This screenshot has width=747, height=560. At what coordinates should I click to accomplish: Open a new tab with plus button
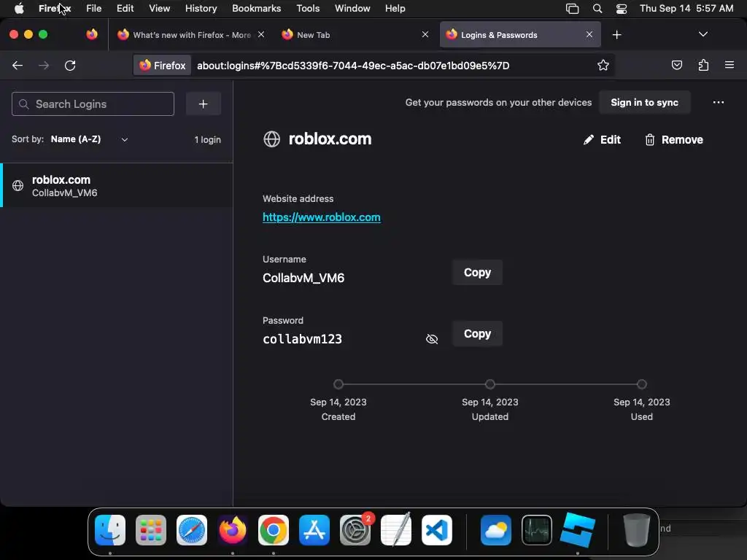pyautogui.click(x=617, y=35)
